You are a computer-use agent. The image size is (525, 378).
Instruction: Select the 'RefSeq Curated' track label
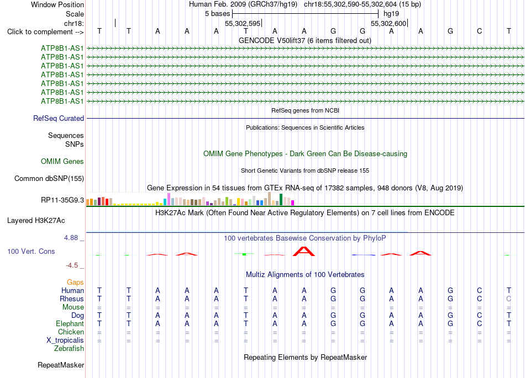59,118
